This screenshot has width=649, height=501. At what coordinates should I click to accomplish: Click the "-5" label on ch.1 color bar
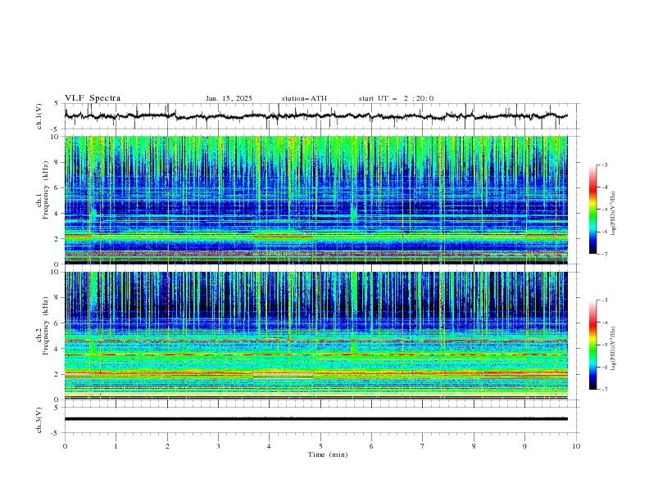604,210
